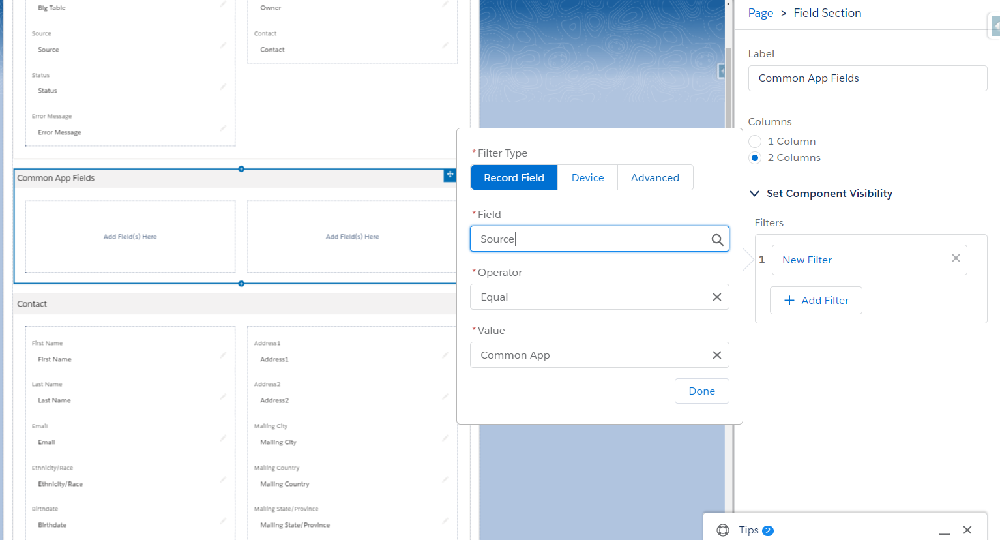This screenshot has height=540, width=1000.
Task: Click the Label input with Common App Fields
Action: [867, 78]
